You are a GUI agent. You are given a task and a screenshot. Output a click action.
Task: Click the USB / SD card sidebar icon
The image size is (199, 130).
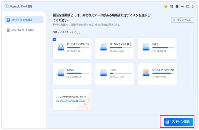[x=8, y=30]
